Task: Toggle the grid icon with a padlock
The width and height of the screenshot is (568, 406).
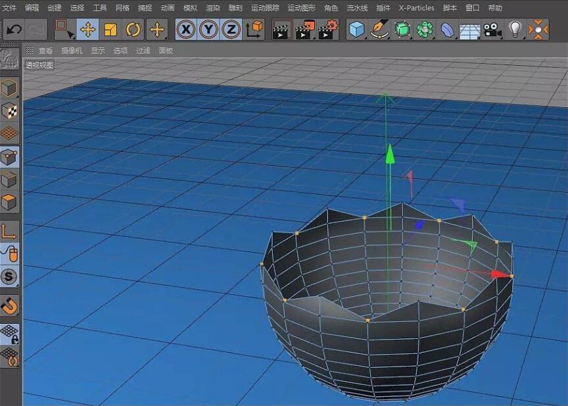Action: point(9,334)
